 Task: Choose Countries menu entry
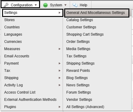(x=32, y=27)
